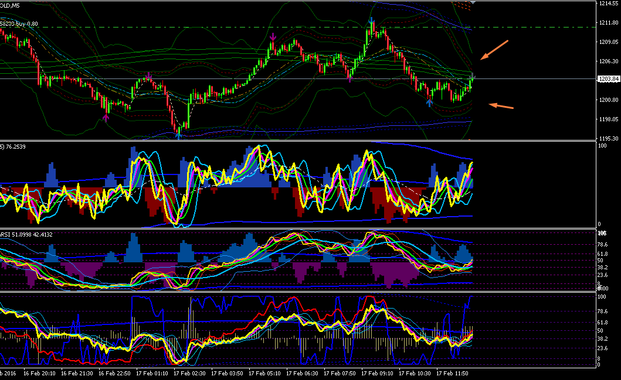
Task: Click time axis label 17 Feb 05:10
Action: (265, 374)
